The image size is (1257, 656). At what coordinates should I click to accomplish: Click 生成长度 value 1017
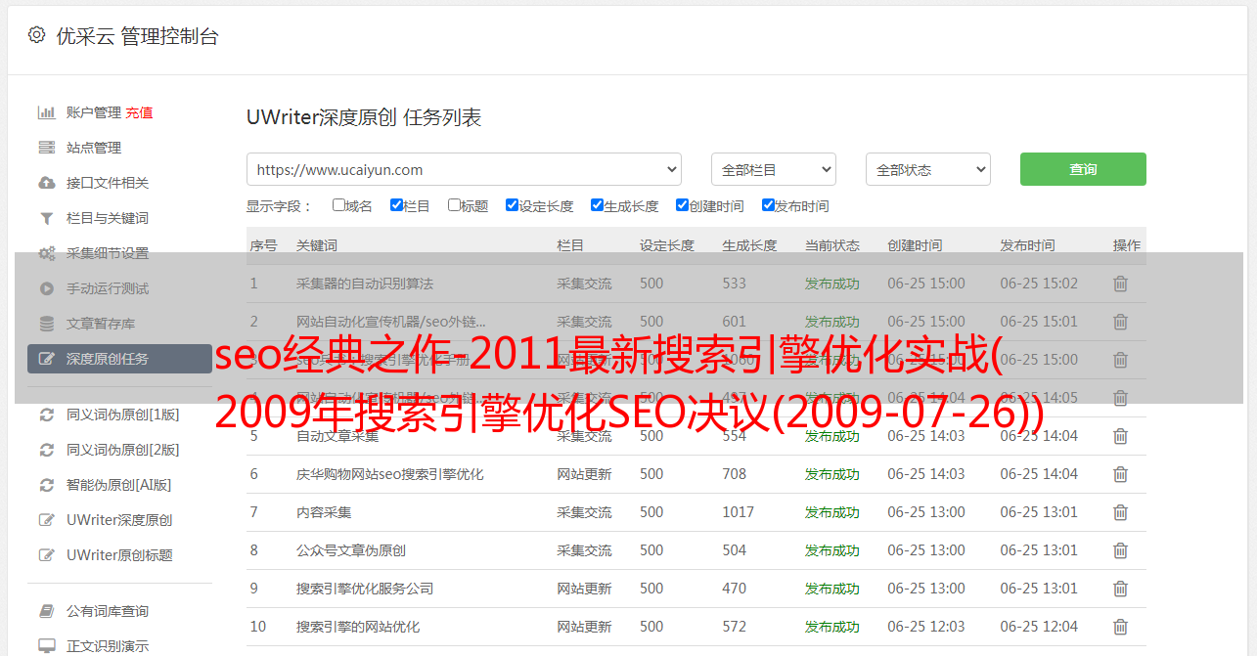[x=738, y=512]
